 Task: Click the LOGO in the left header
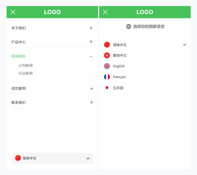(52, 12)
